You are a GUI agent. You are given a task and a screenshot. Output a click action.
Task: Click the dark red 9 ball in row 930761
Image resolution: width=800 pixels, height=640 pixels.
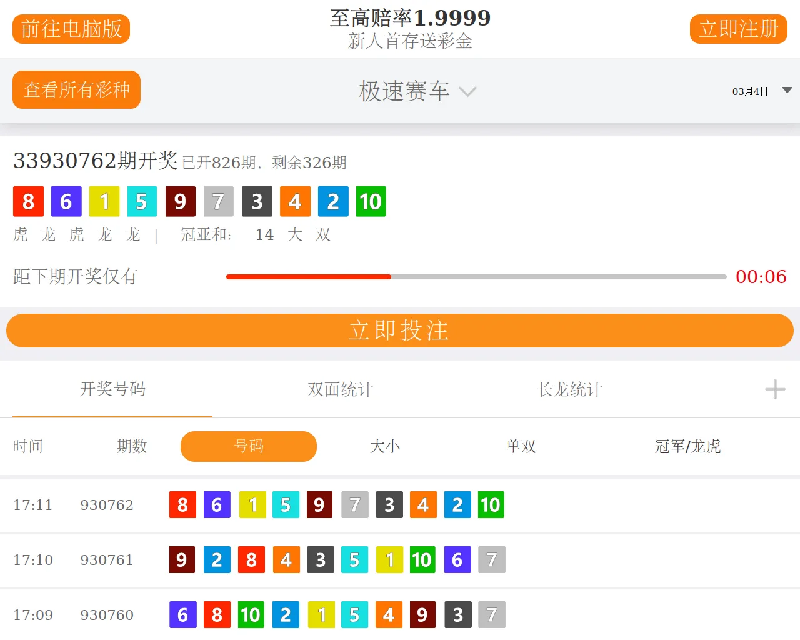[182, 560]
